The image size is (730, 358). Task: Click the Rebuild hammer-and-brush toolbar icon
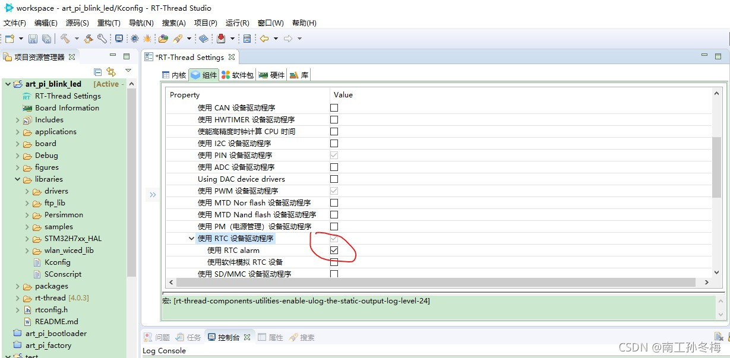tap(89, 39)
